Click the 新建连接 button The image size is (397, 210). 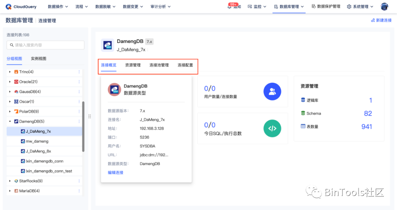tap(381, 20)
